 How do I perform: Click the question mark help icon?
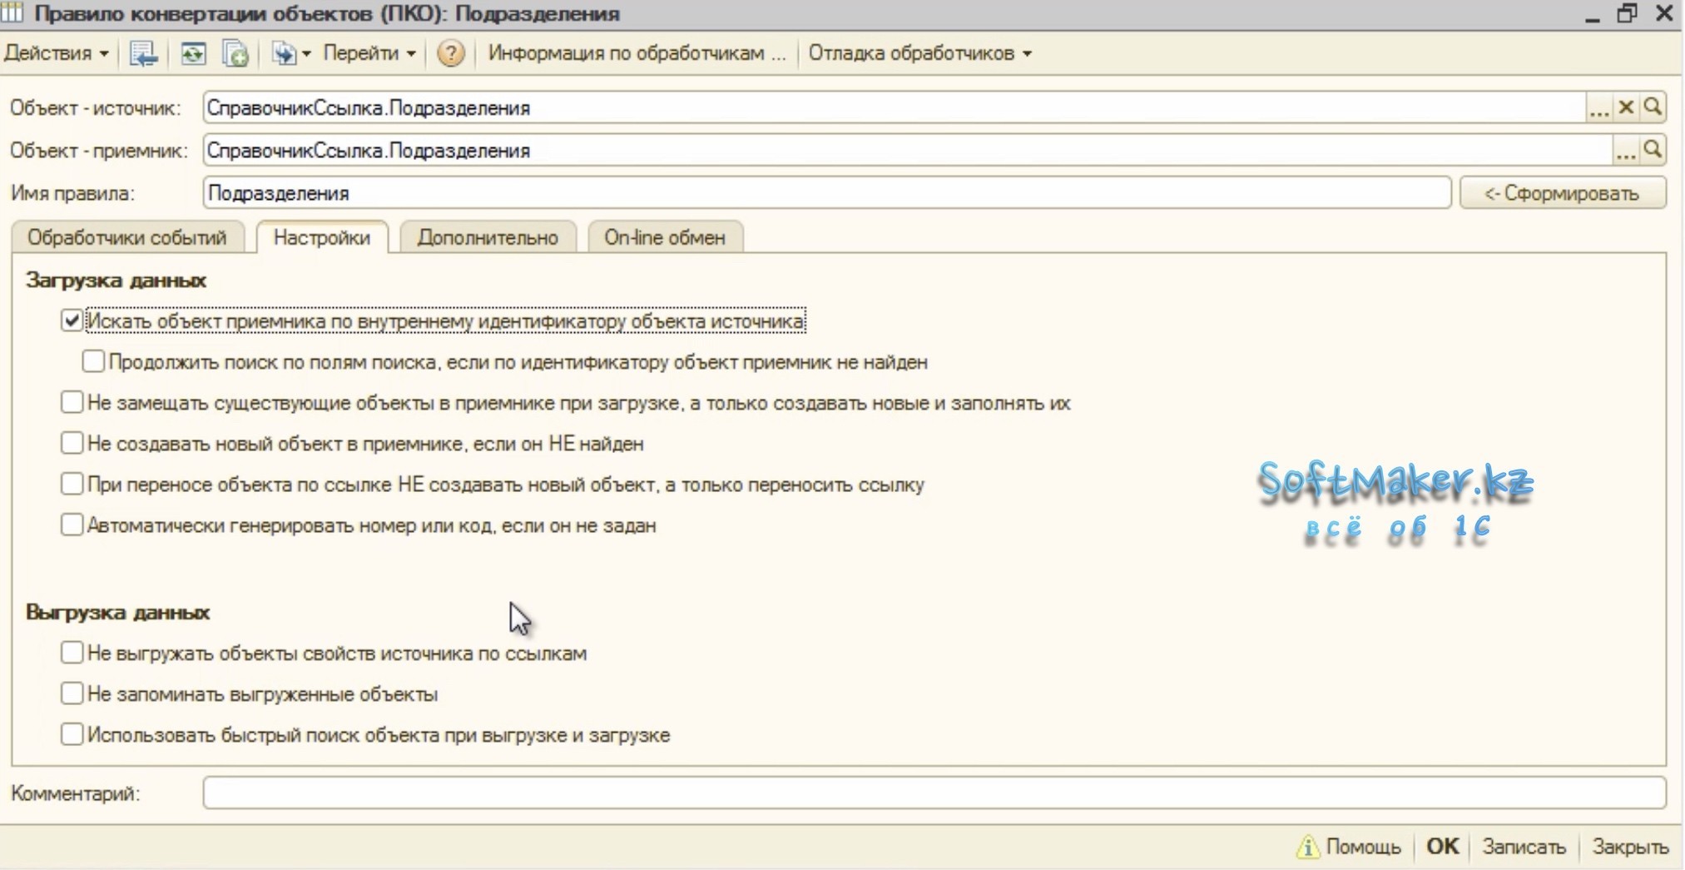(x=450, y=54)
